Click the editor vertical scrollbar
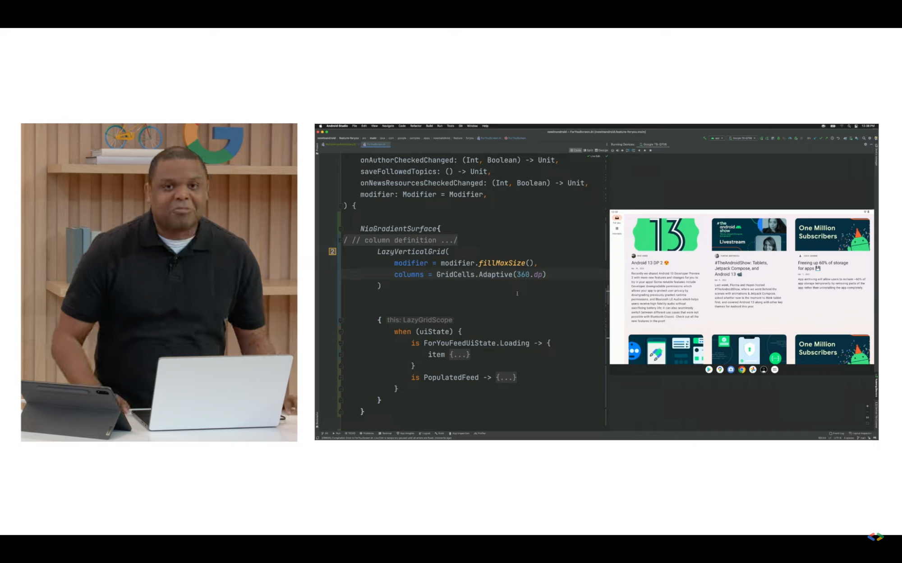This screenshot has width=902, height=563. [x=607, y=295]
